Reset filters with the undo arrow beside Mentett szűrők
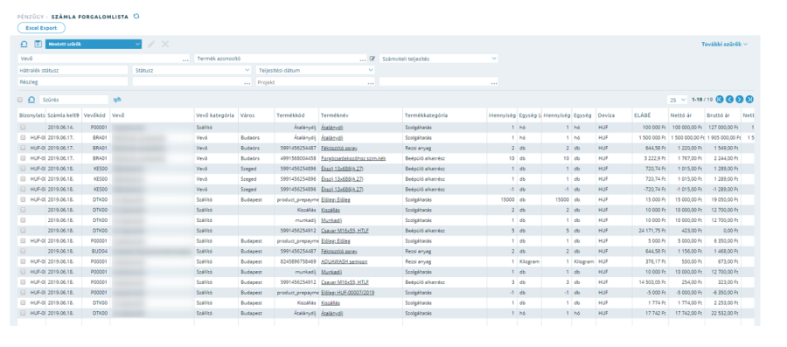This screenshot has height=347, width=787. tap(24, 44)
